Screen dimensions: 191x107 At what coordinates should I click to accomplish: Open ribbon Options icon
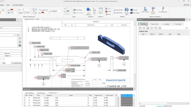click(x=101, y=10)
